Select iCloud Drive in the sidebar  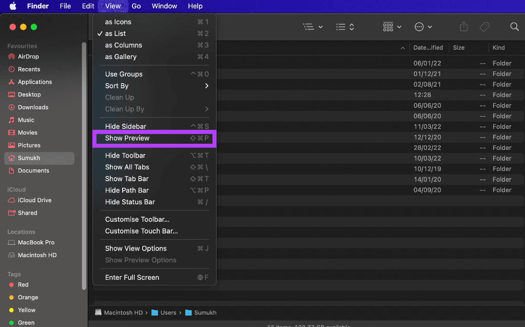click(x=34, y=200)
